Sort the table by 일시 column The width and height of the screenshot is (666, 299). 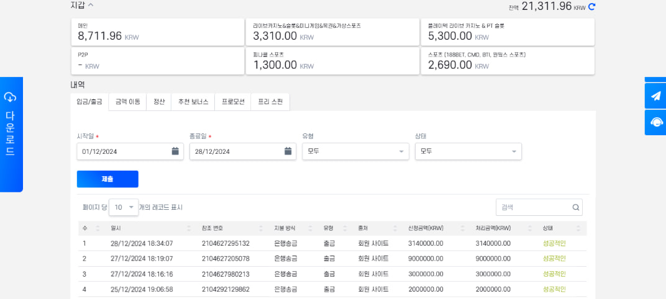pos(188,228)
